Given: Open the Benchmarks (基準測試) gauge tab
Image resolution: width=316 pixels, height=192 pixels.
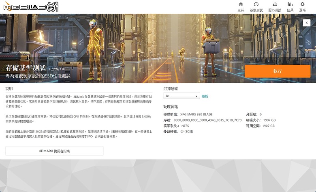Looking at the screenshot, I should tap(256, 7).
